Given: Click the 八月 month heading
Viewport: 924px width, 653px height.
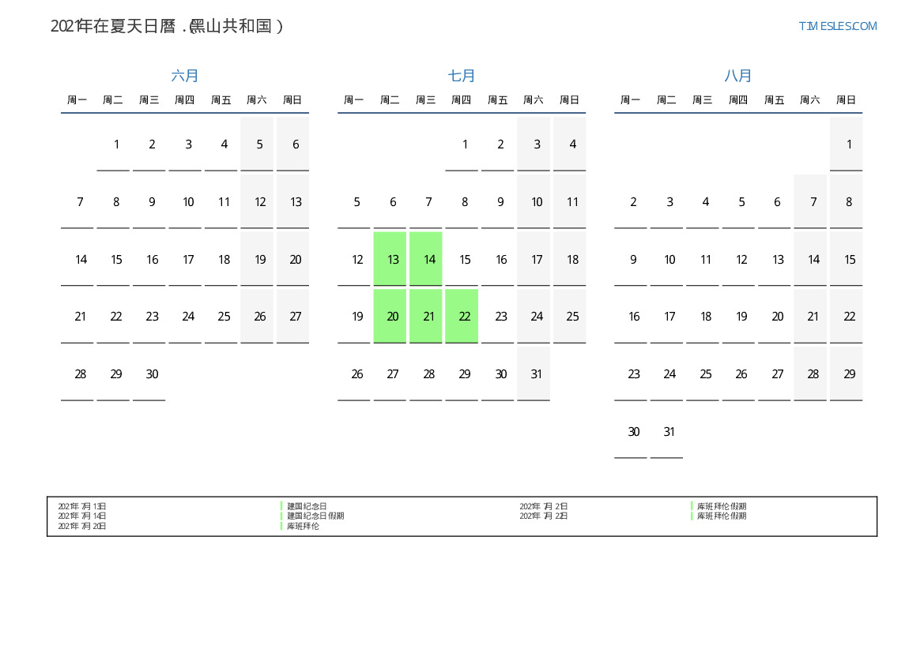Looking at the screenshot, I should coord(738,76).
